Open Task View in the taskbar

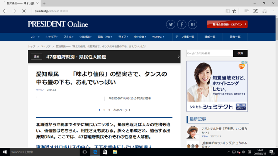coord(84,152)
